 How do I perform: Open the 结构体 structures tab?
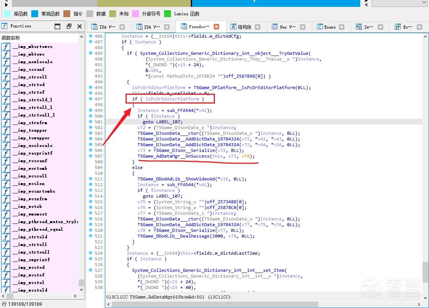click(241, 27)
